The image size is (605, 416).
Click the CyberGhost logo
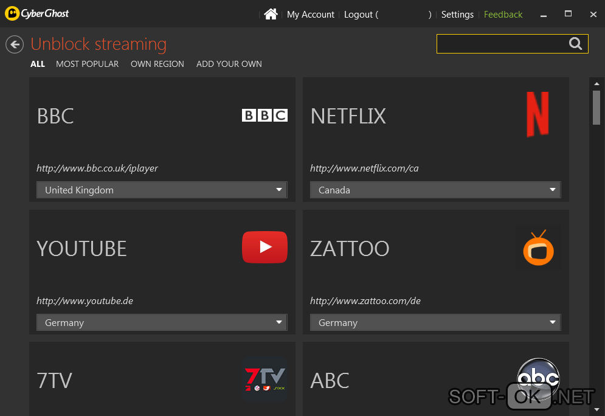tap(36, 13)
